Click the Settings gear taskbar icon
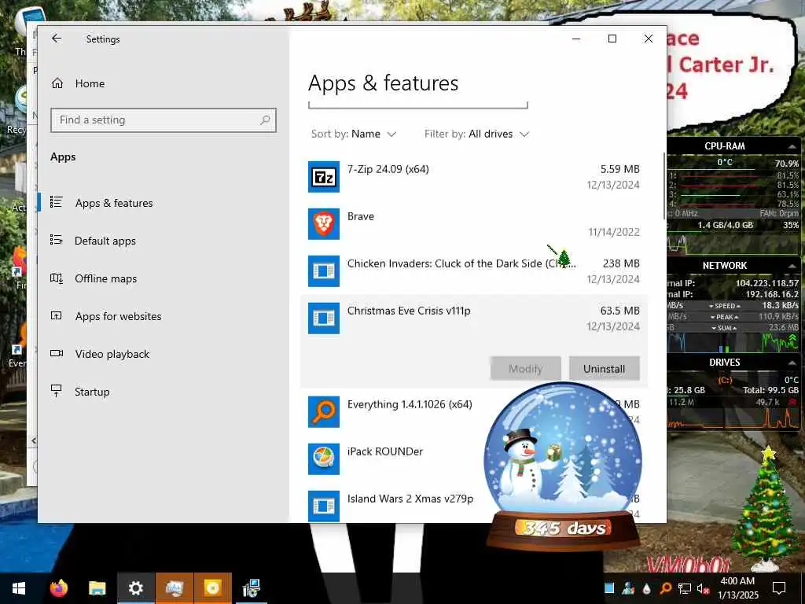The image size is (805, 604). pyautogui.click(x=135, y=588)
